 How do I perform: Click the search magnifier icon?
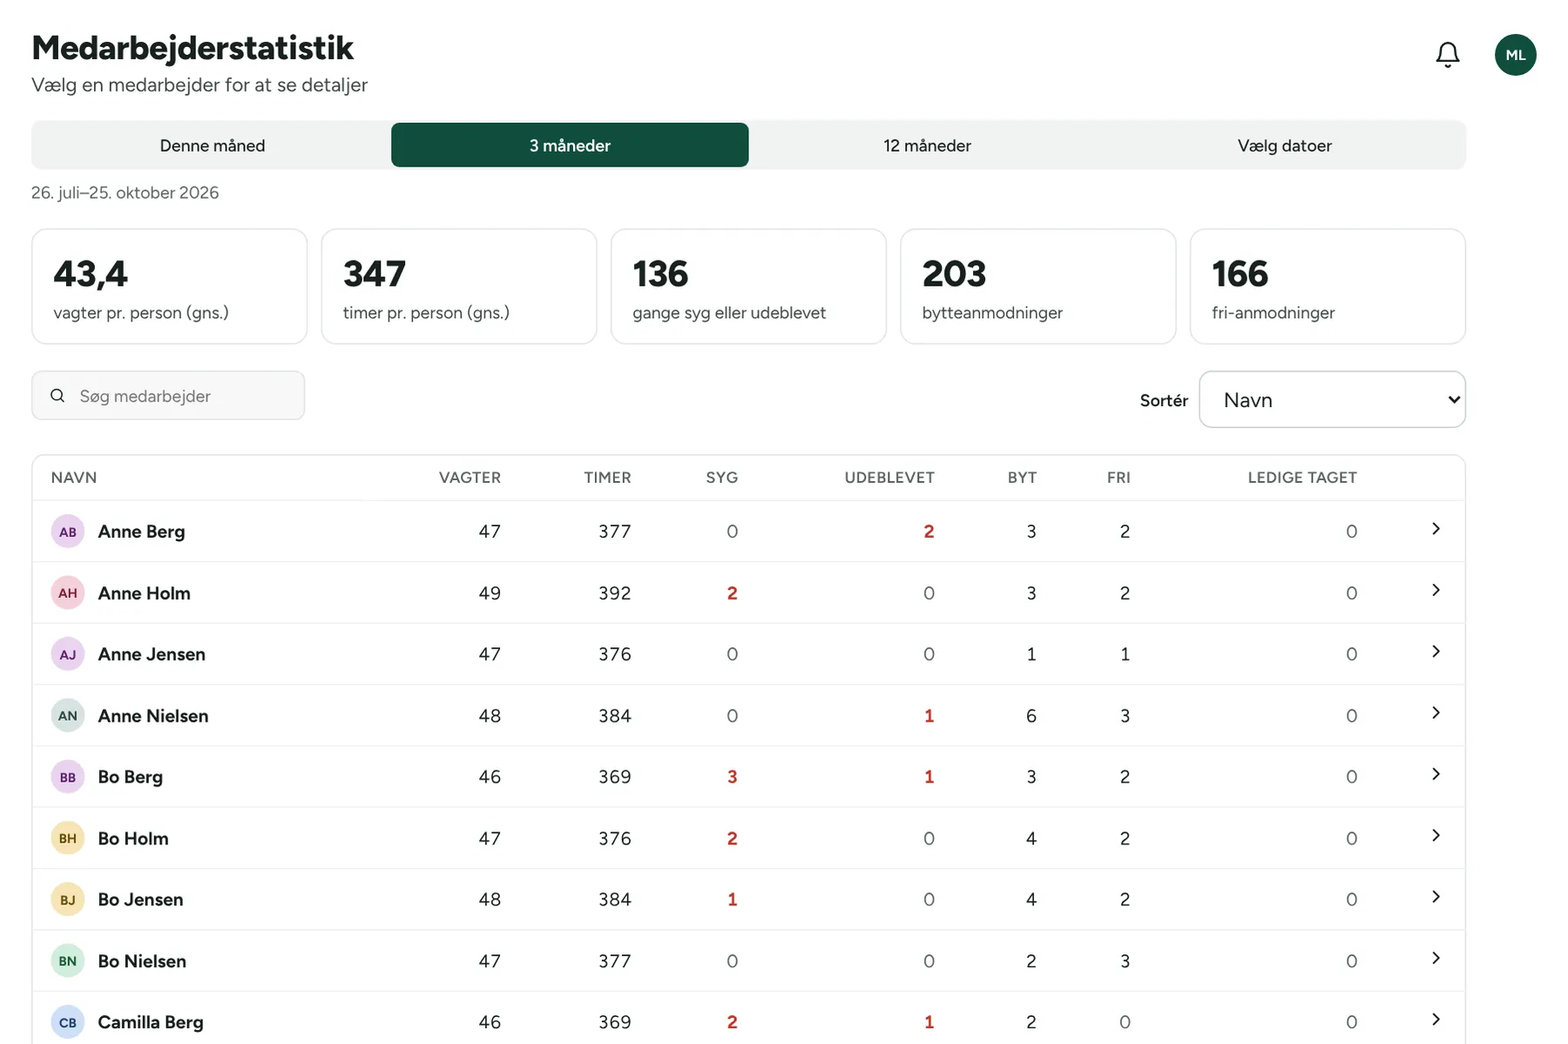[57, 396]
